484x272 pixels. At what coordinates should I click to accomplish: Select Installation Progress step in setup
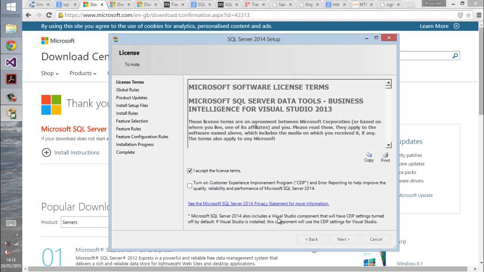pos(135,144)
